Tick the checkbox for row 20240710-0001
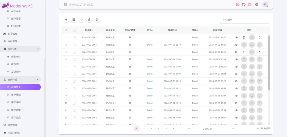287x137 pixels. click(74, 38)
